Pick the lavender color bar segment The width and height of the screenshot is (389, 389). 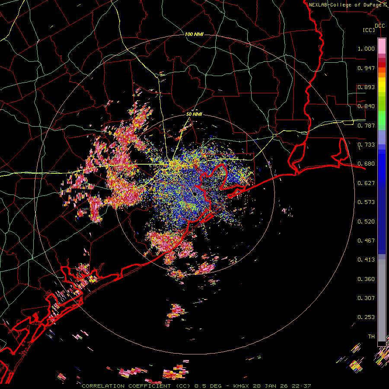382,137
